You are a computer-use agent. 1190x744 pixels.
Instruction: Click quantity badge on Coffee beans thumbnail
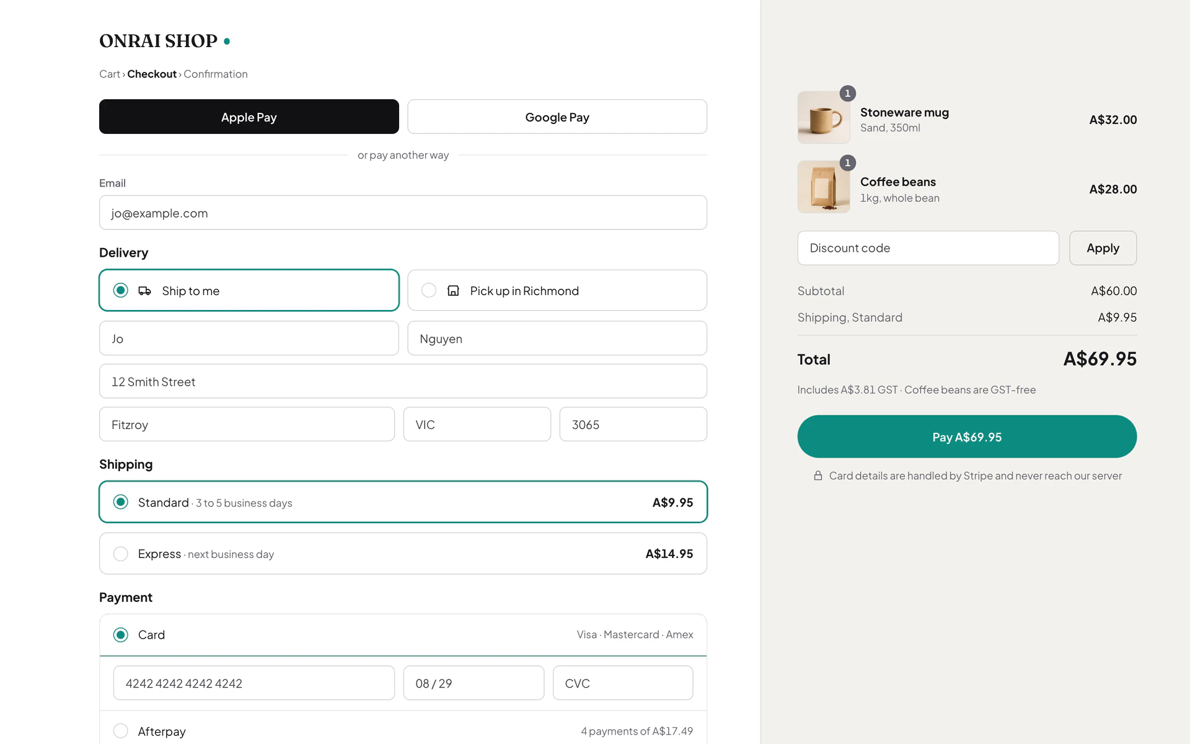coord(847,163)
